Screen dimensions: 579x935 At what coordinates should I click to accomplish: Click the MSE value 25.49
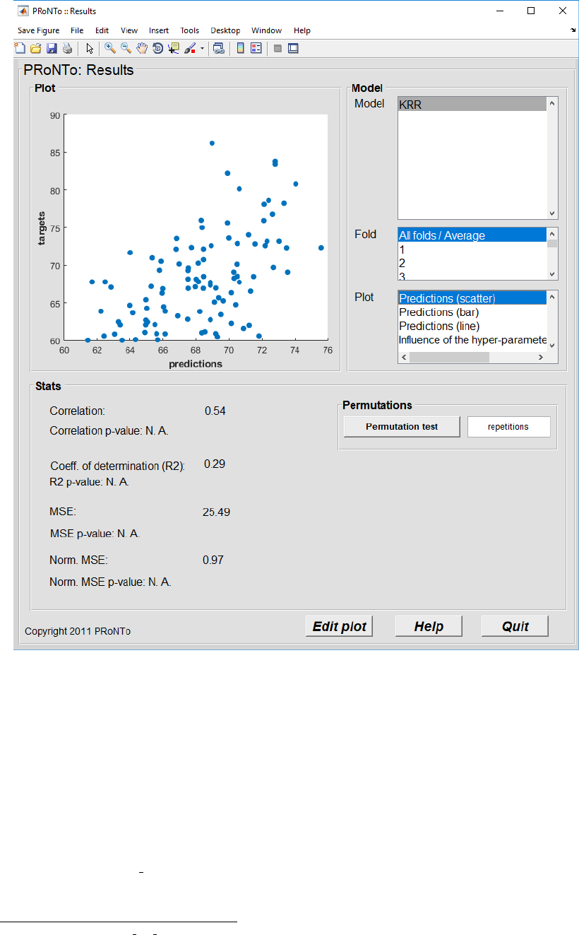(216, 512)
